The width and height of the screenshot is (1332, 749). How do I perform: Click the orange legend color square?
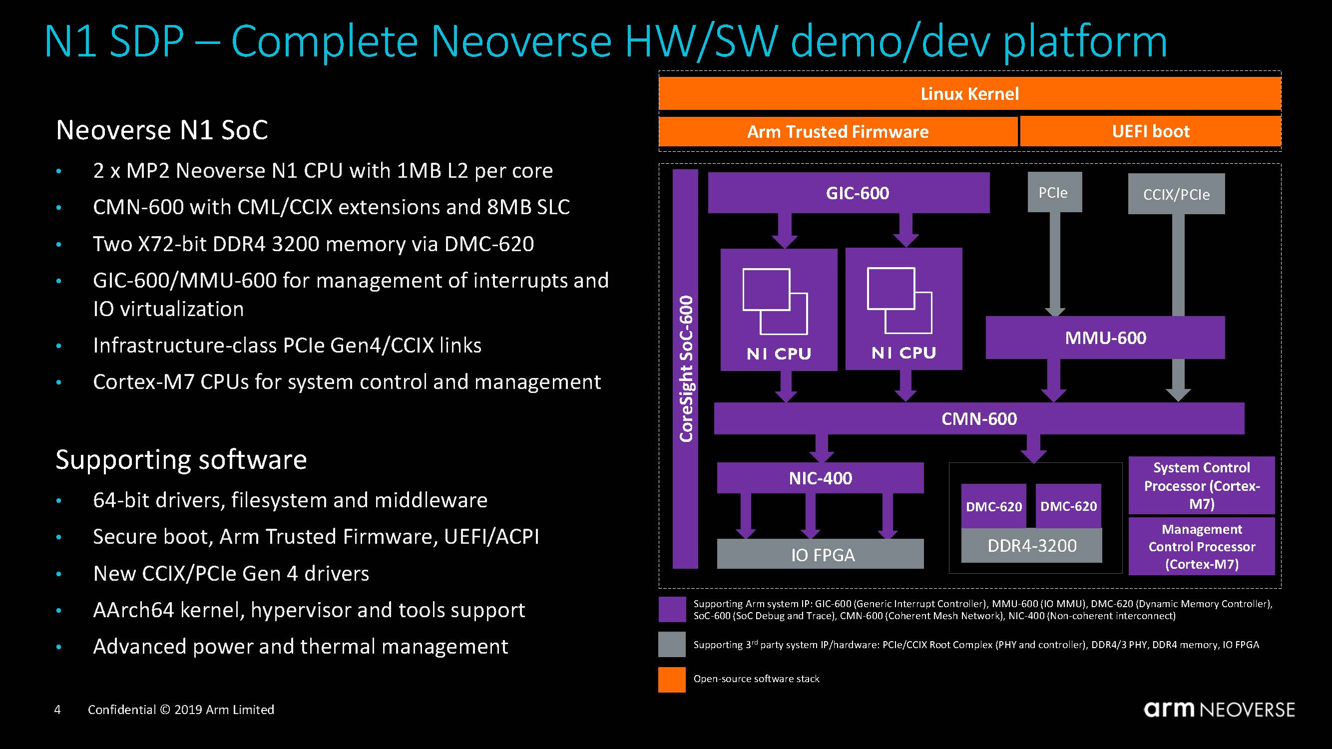[x=672, y=679]
